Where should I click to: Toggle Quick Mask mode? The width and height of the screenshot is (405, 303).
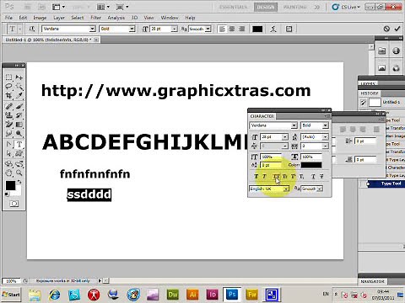tap(14, 204)
